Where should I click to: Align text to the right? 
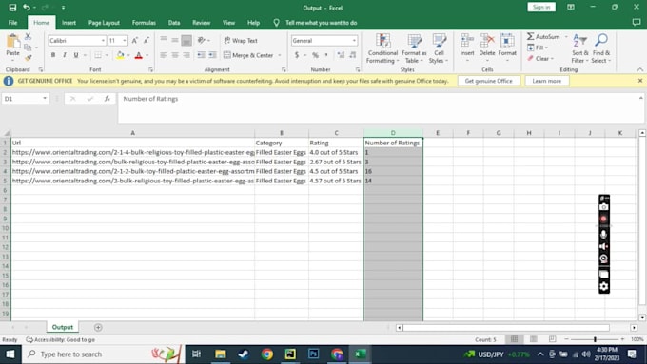186,55
